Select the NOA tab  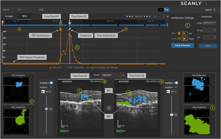tap(25, 16)
